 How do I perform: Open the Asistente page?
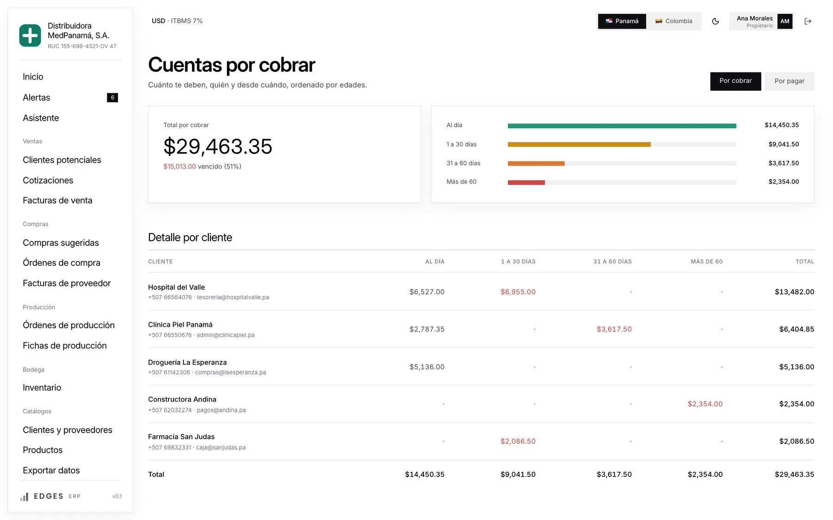(x=41, y=118)
